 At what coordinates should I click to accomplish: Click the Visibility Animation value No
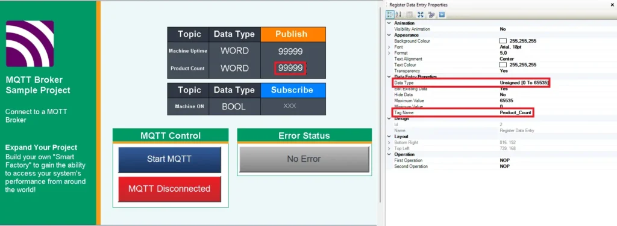click(503, 29)
